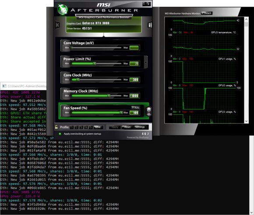Screen dimensions: 254x215
Task: Click the MSI Afterburner jet logo
Action: point(63,9)
